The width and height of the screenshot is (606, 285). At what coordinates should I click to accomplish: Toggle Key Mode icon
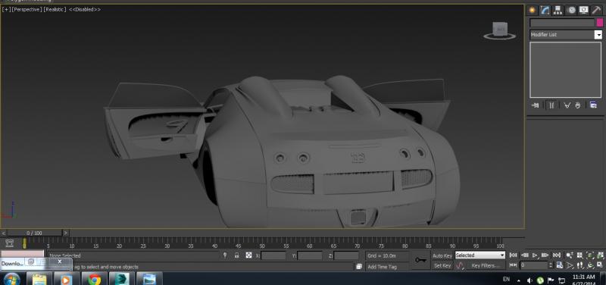coord(514,265)
